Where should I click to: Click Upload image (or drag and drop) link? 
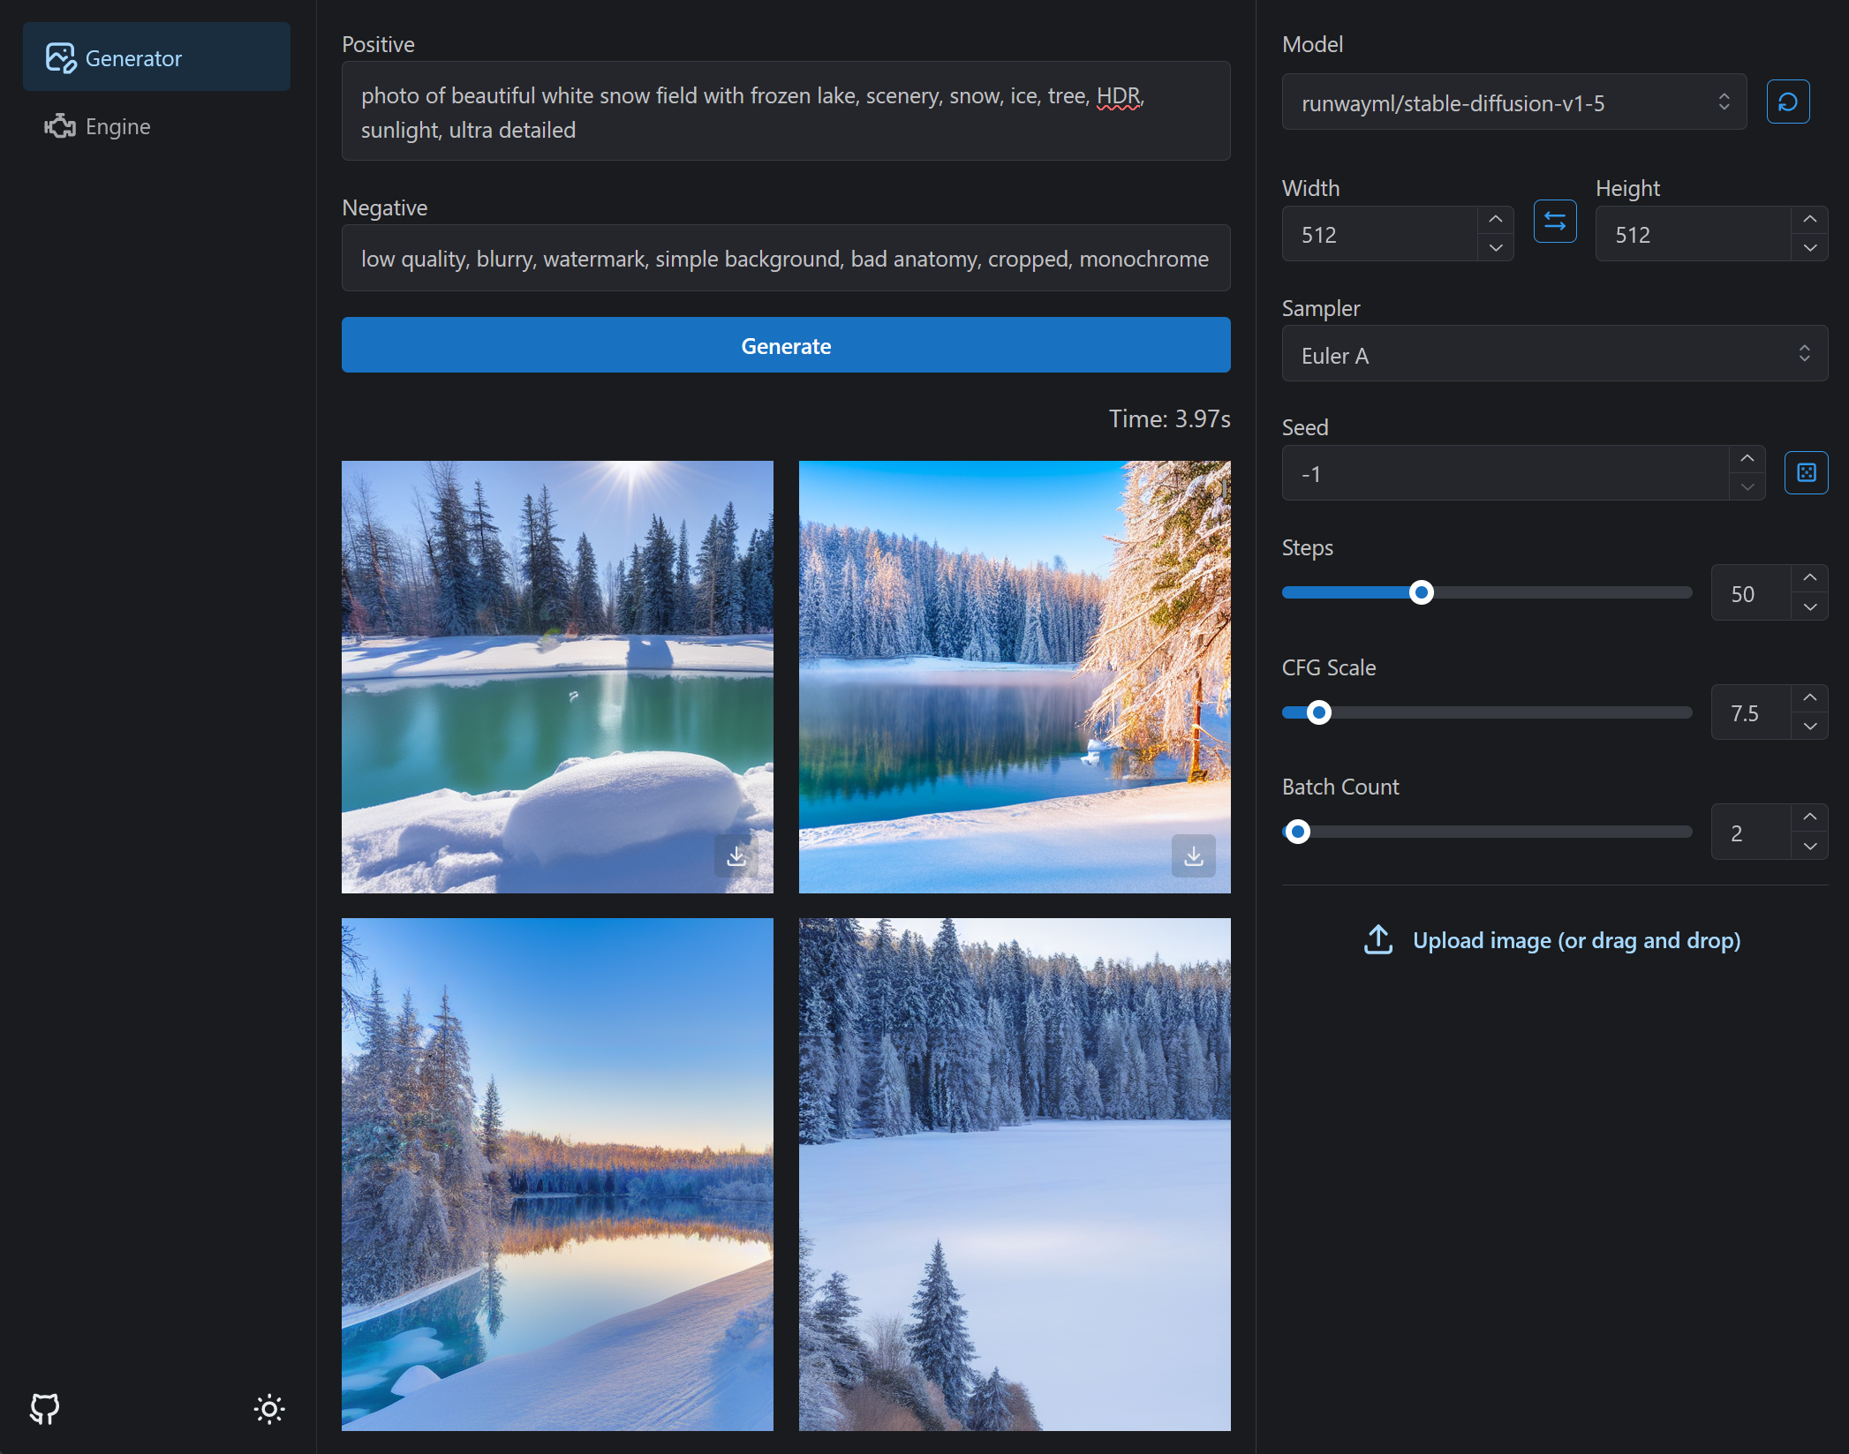click(x=1576, y=940)
